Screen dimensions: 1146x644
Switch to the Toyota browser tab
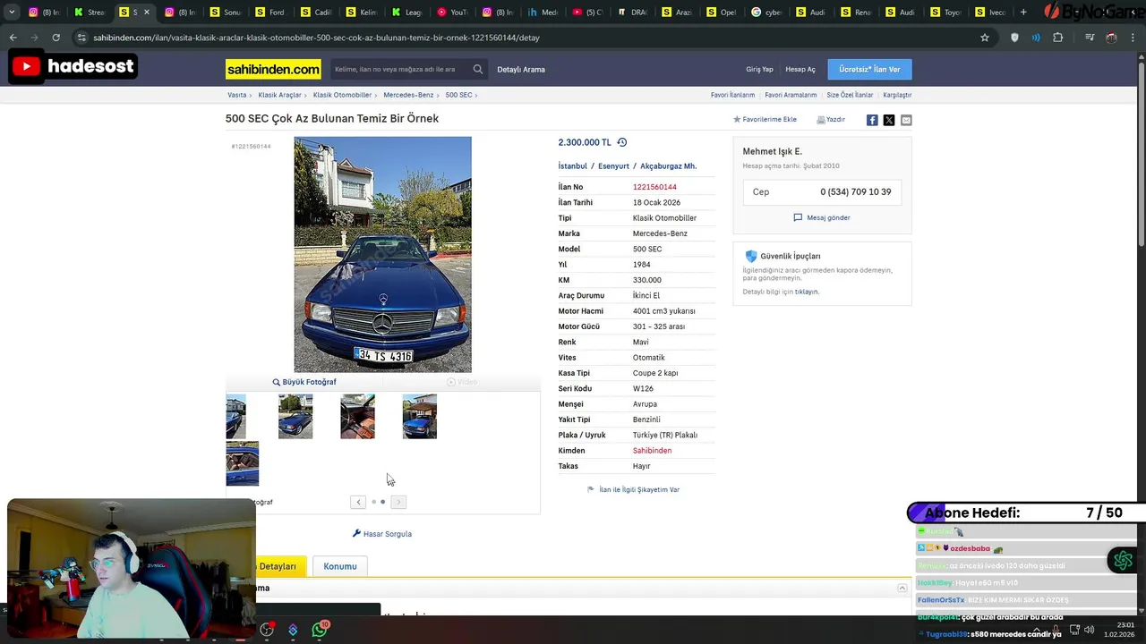(x=946, y=13)
